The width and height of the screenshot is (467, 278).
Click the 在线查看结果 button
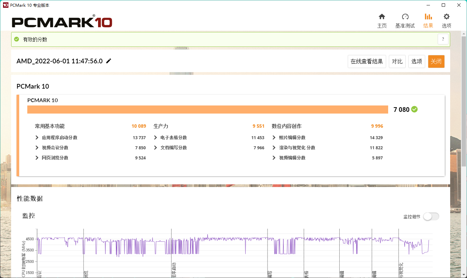point(367,61)
